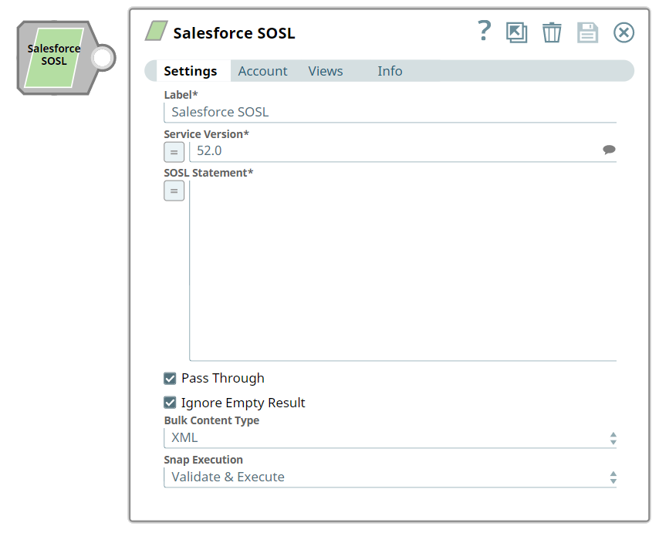The image size is (659, 533).
Task: Uncheck the Pass Through checkbox
Action: tap(170, 379)
